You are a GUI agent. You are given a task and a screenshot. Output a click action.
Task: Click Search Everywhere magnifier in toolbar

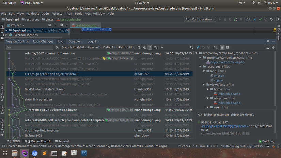click(278, 19)
